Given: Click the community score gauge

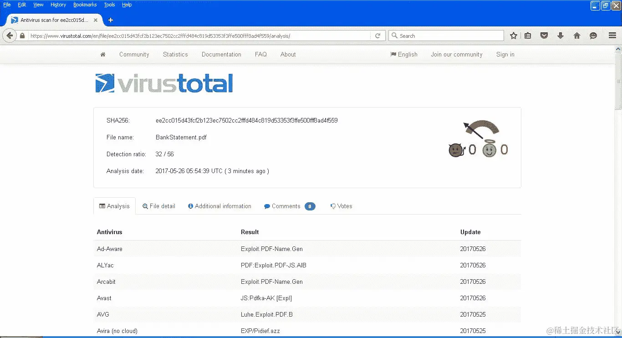Looking at the screenshot, I should pyautogui.click(x=481, y=130).
